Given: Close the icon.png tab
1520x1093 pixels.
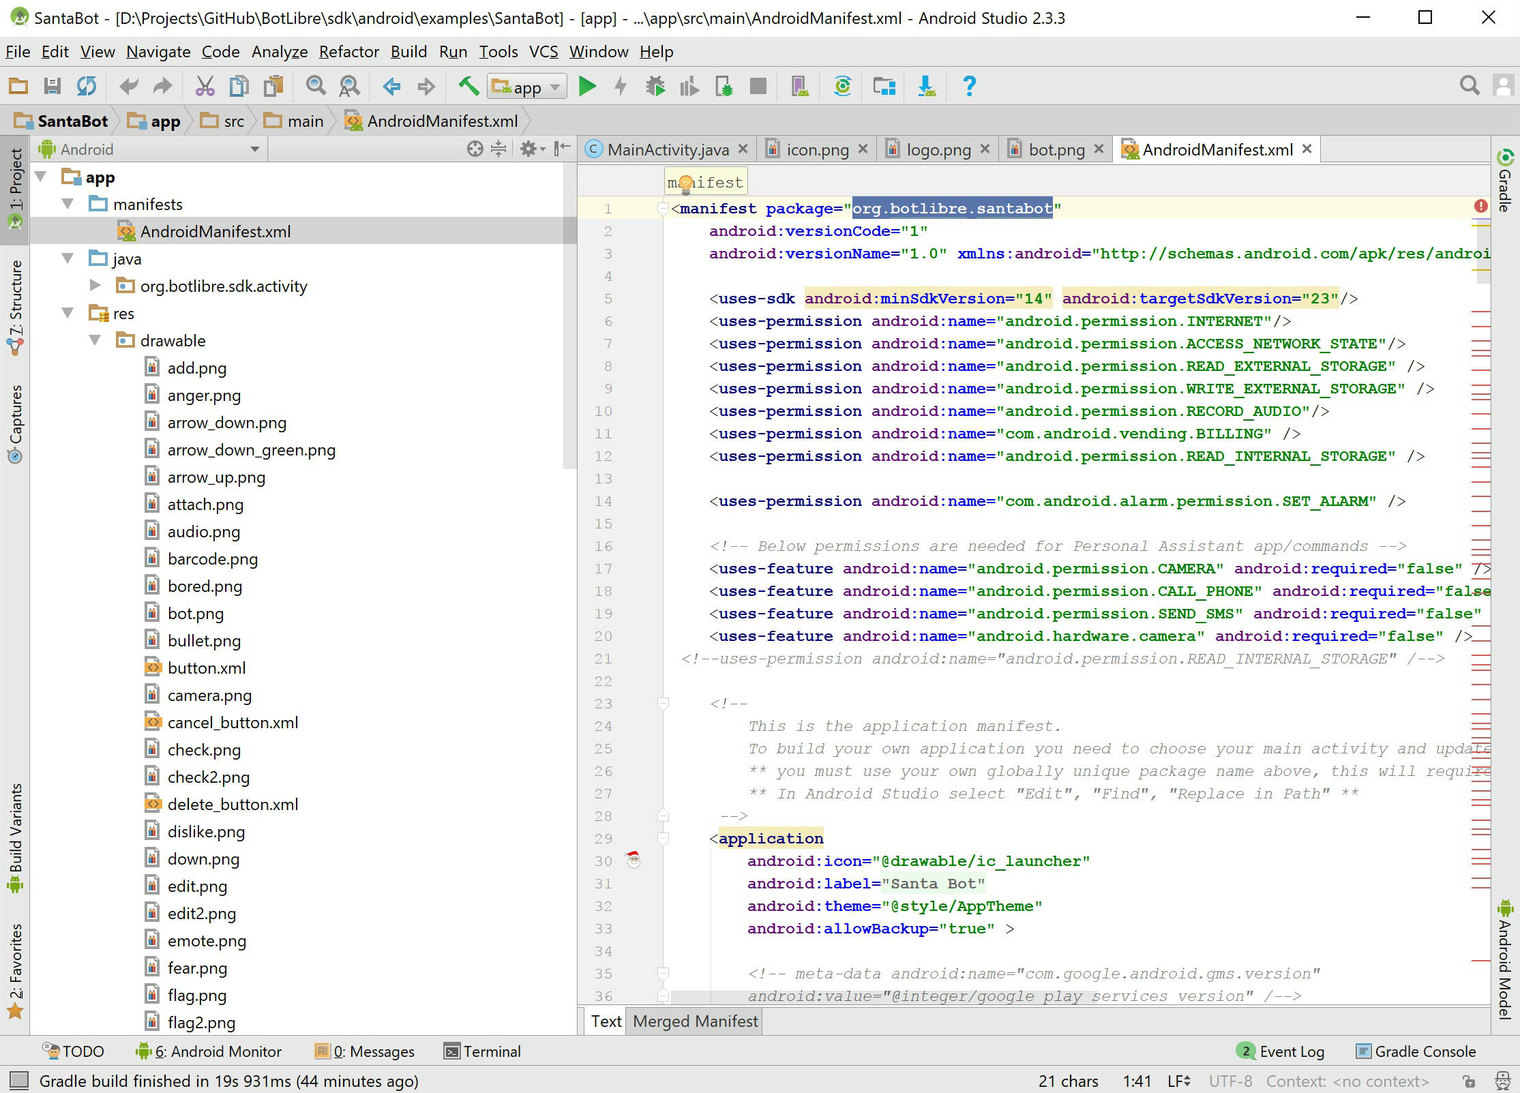Looking at the screenshot, I should coord(863,149).
